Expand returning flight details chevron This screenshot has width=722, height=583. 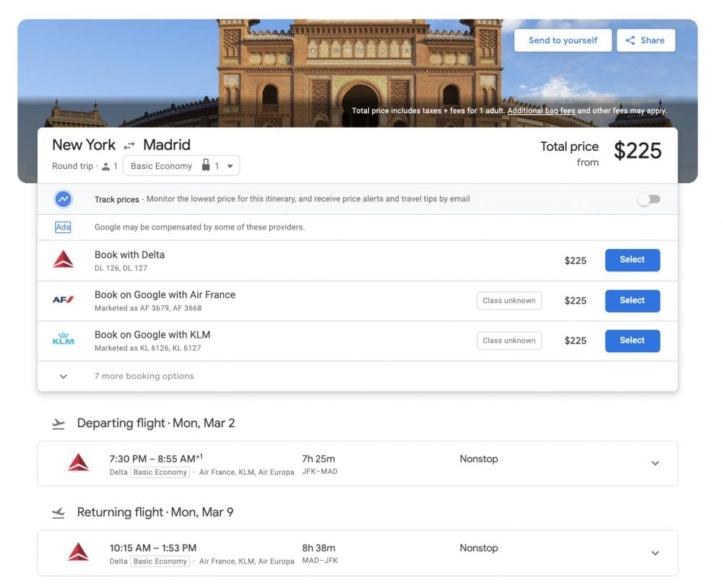click(x=655, y=553)
